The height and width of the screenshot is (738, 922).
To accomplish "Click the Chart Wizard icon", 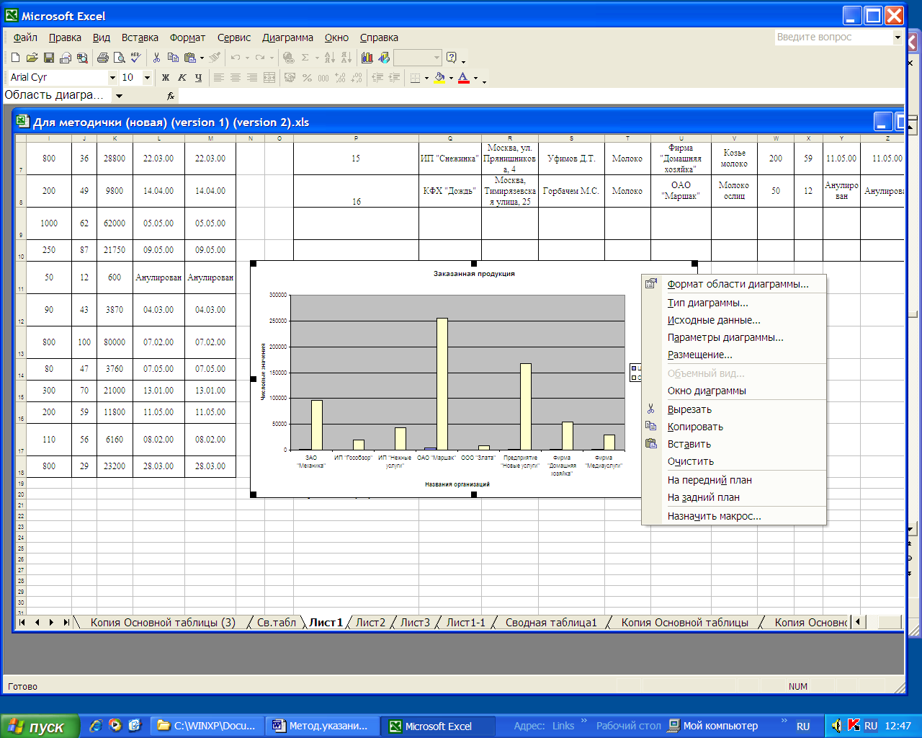I will click(367, 58).
